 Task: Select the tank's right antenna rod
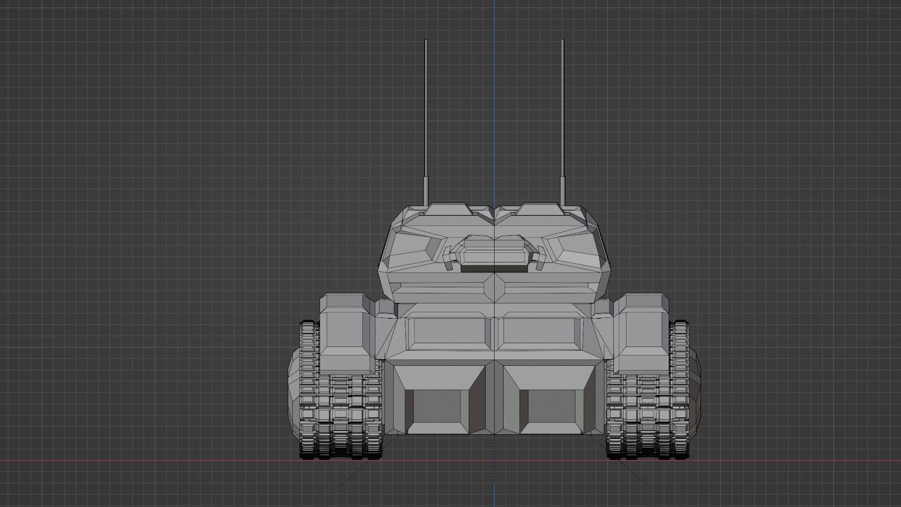pos(563,122)
